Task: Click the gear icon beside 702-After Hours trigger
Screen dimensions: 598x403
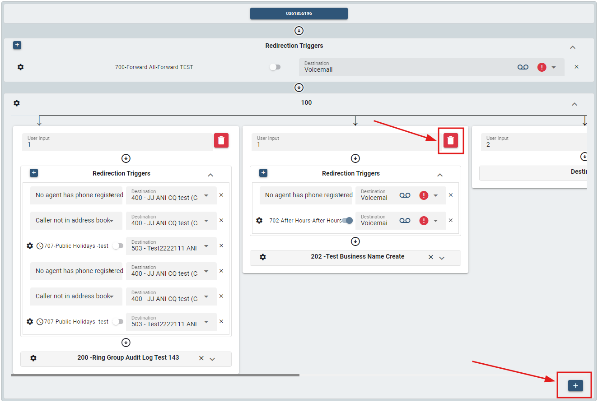Action: pyautogui.click(x=259, y=221)
